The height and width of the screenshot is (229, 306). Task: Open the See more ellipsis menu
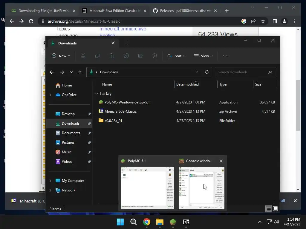click(x=225, y=56)
